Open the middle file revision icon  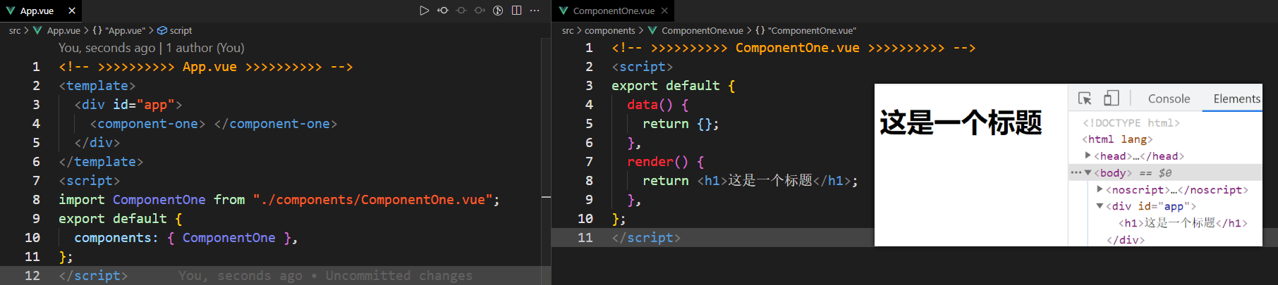[461, 11]
